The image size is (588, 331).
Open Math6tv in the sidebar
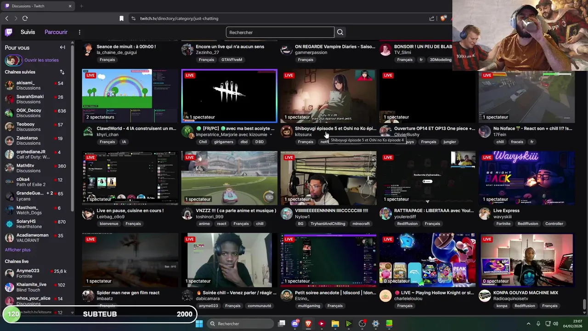tap(37, 168)
